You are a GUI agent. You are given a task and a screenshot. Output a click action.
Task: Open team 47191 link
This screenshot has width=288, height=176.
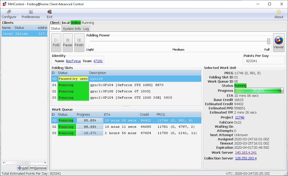click(98, 61)
